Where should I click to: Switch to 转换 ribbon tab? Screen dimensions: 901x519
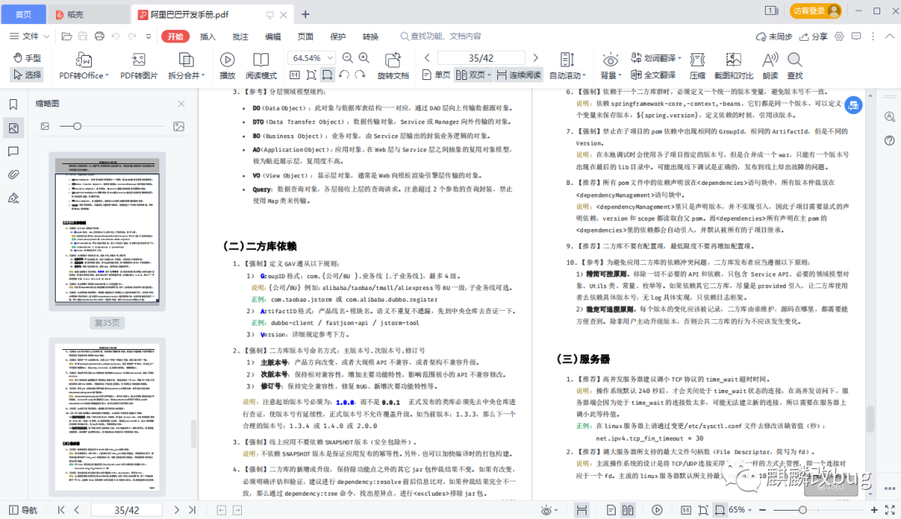370,37
